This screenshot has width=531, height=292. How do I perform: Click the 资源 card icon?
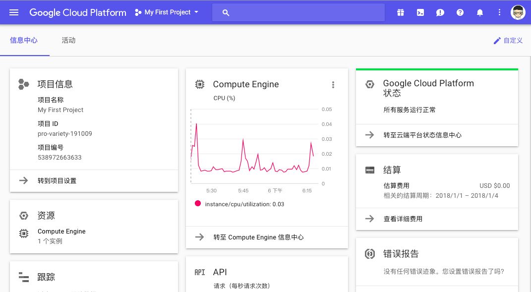point(23,216)
